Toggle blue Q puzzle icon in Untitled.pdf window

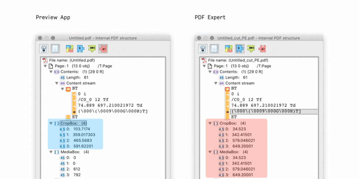point(80,49)
